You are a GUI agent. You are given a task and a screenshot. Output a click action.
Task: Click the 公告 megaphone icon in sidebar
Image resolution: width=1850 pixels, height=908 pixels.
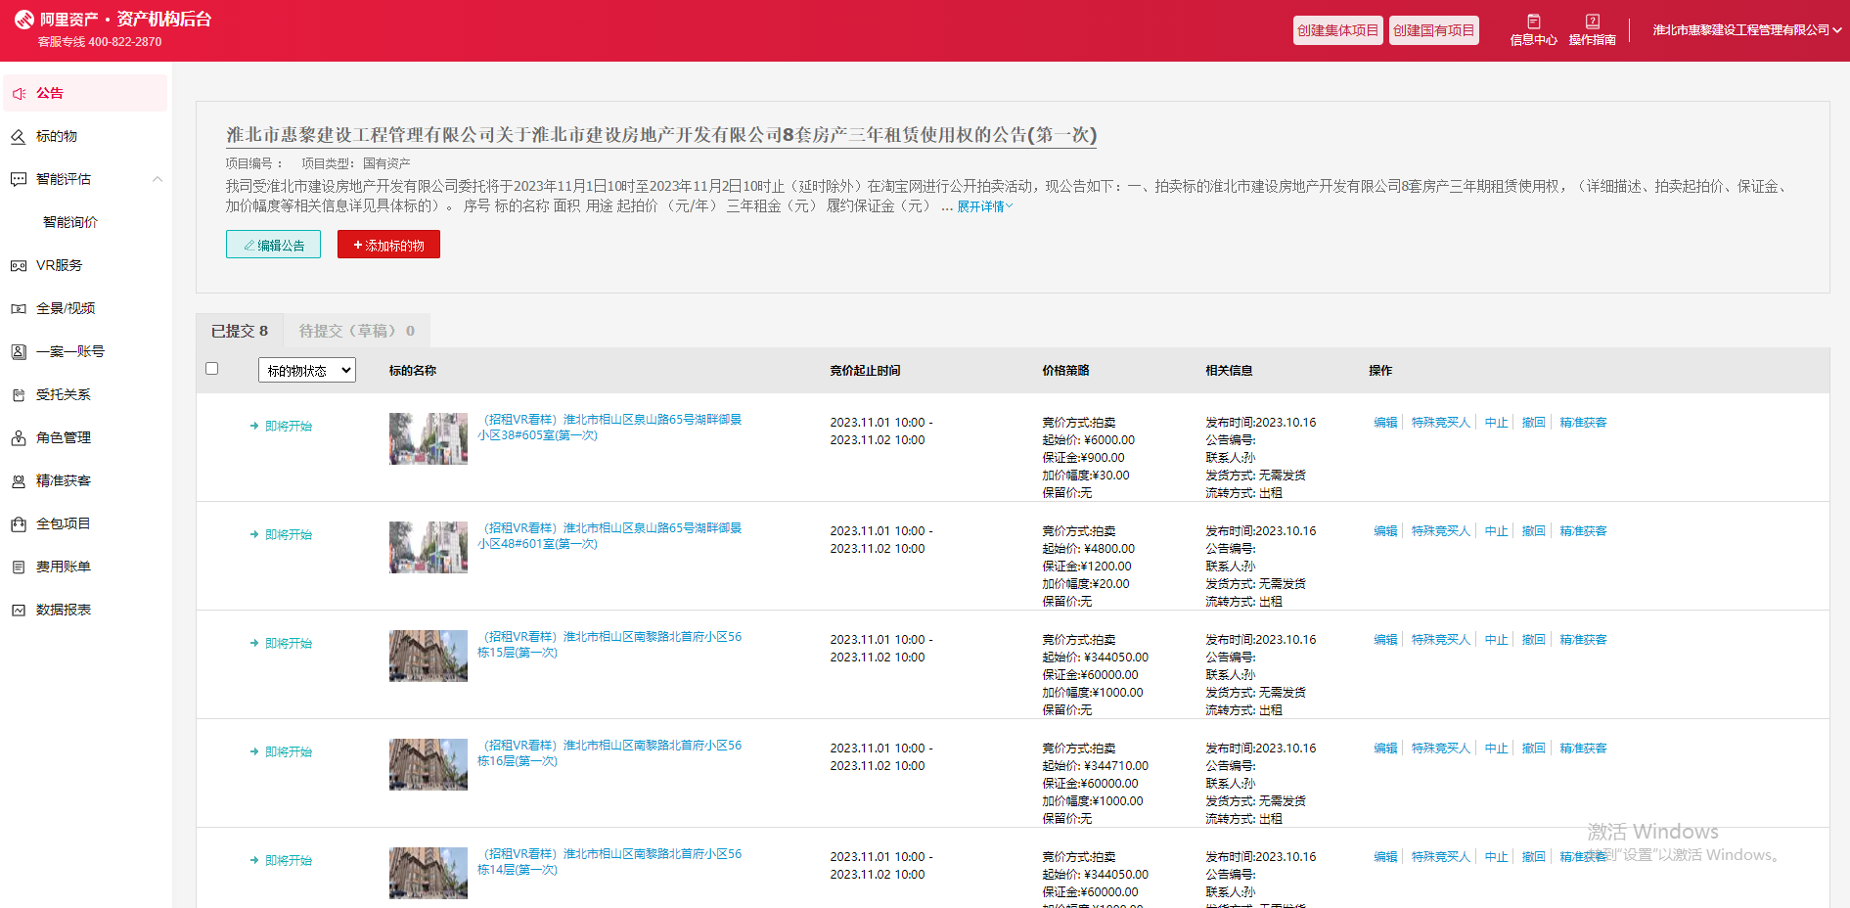19,94
